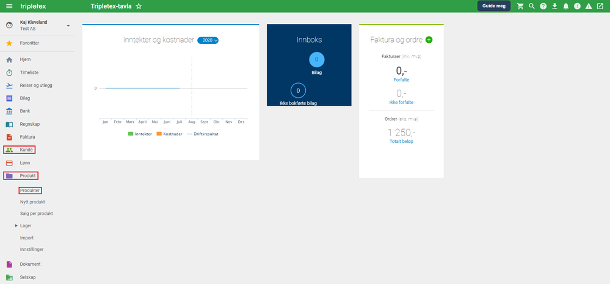Favorite Tripletex-tavla using star icon
The width and height of the screenshot is (610, 284).
[x=139, y=6]
